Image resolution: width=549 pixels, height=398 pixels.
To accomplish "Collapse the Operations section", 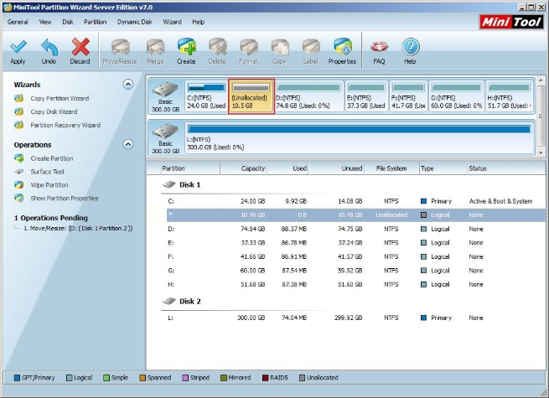I will [x=128, y=144].
